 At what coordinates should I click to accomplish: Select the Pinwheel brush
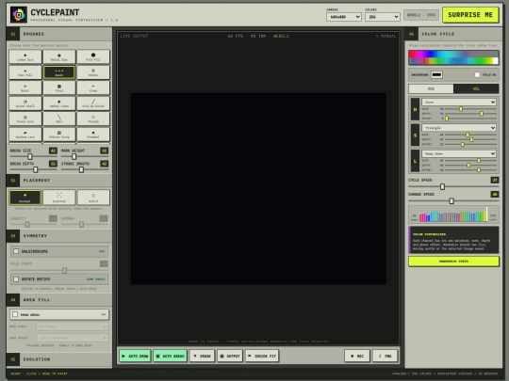tap(93, 135)
